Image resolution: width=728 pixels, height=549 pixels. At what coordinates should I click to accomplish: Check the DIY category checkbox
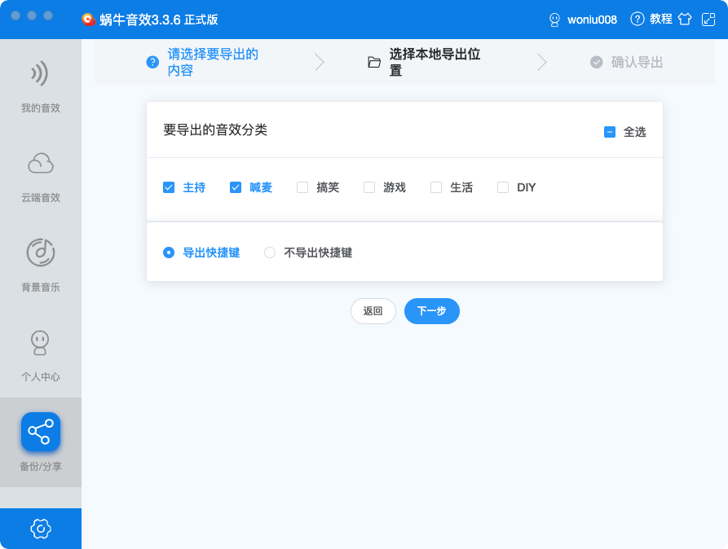pos(503,187)
